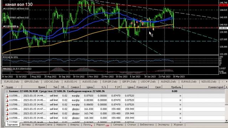Open the Почта terminal tab
The image size is (228, 128).
click(87, 125)
